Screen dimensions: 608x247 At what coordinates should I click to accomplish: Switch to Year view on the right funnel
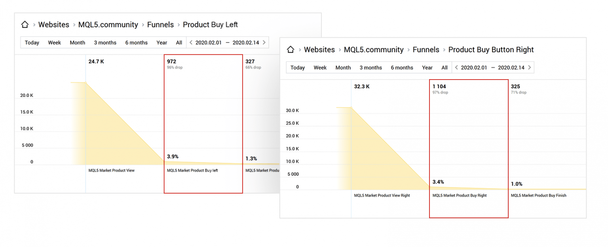point(427,67)
